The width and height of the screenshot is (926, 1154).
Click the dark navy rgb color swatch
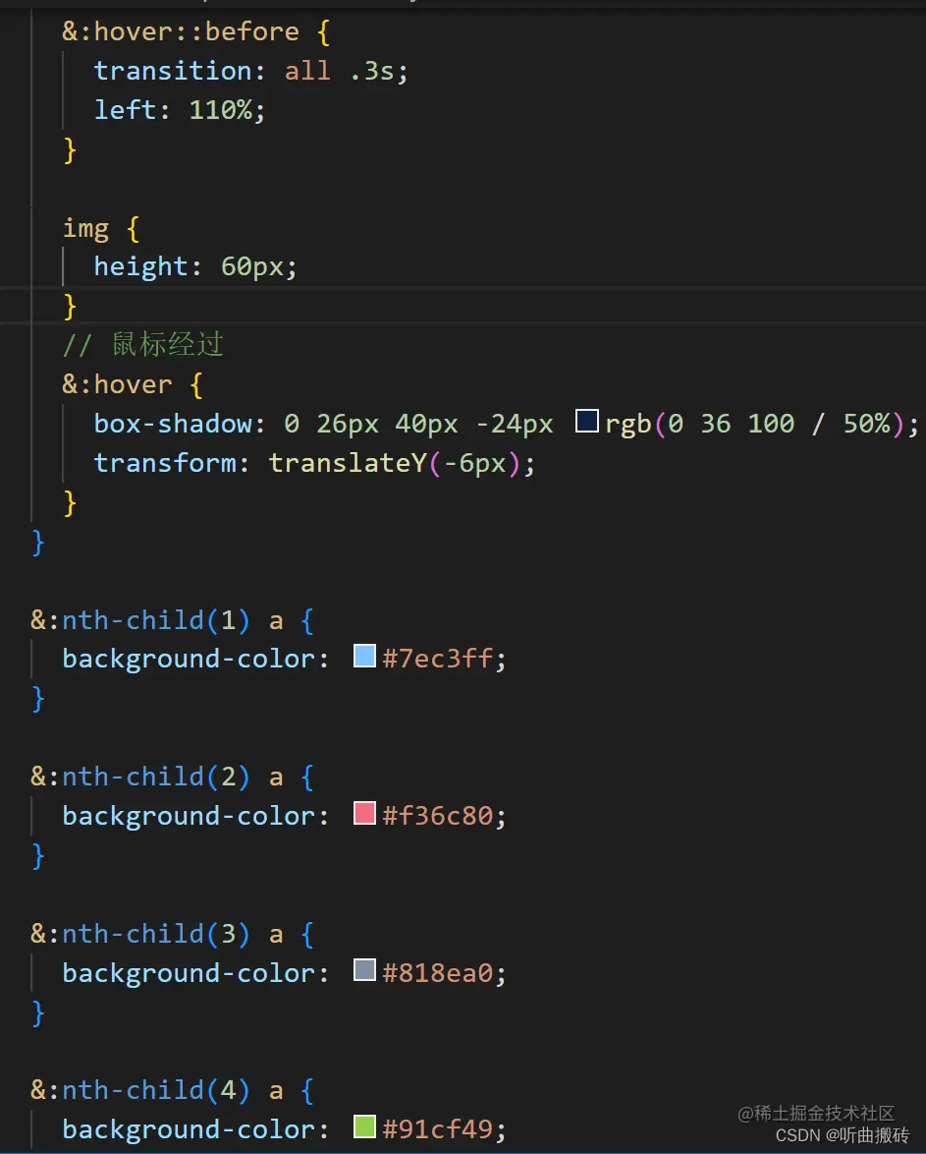point(586,422)
